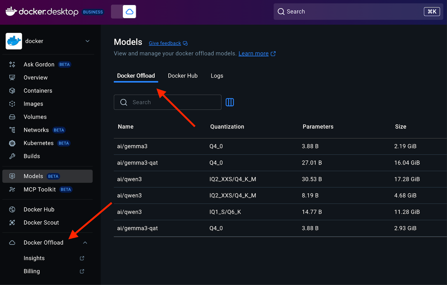Click magnifier icon in models search

[123, 102]
